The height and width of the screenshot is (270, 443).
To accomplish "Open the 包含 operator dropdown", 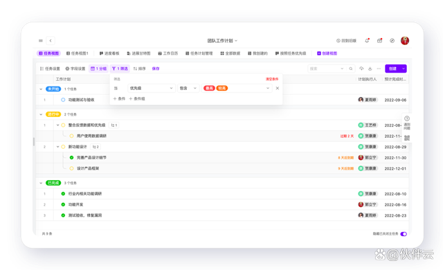I will [188, 89].
